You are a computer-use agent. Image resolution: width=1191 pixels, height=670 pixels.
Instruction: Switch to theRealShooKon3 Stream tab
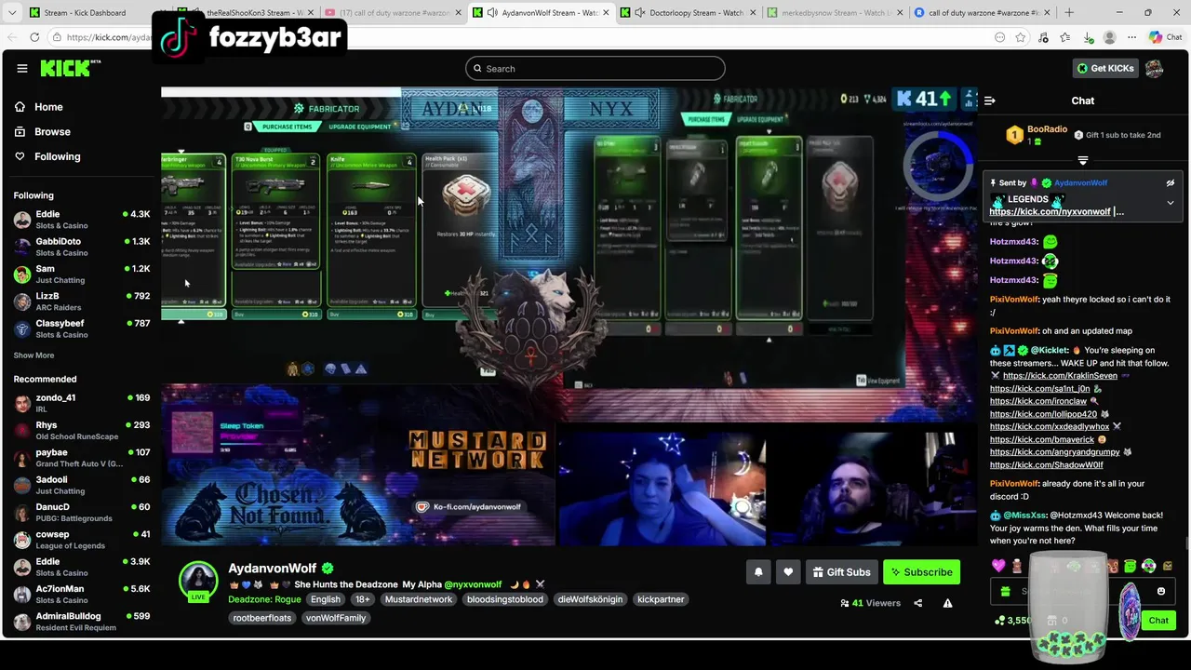(x=247, y=13)
